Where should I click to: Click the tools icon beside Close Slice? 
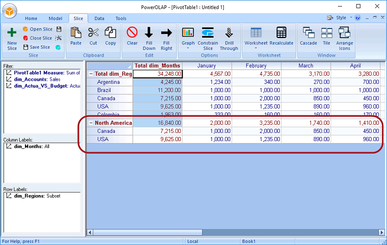coord(59,38)
